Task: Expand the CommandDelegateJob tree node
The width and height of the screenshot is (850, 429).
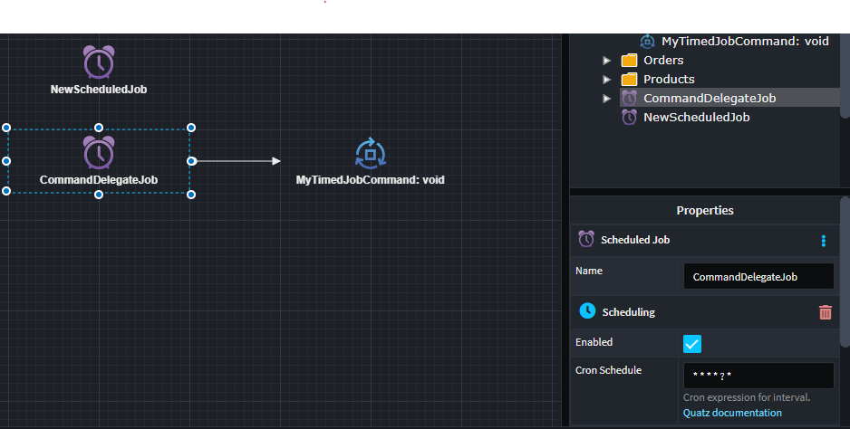Action: [x=607, y=99]
